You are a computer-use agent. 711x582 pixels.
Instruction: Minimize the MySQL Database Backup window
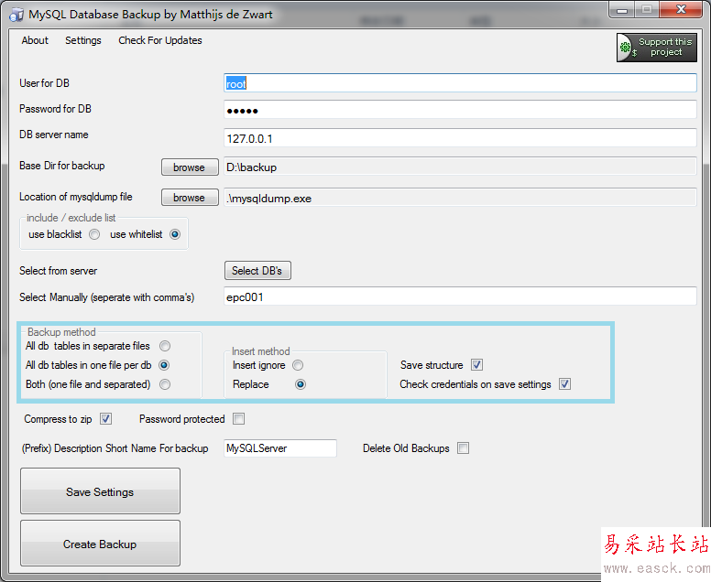coord(622,10)
